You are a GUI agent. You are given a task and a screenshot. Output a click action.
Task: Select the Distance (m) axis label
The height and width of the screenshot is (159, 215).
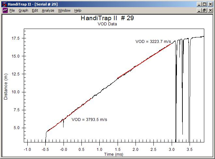coord(6,86)
